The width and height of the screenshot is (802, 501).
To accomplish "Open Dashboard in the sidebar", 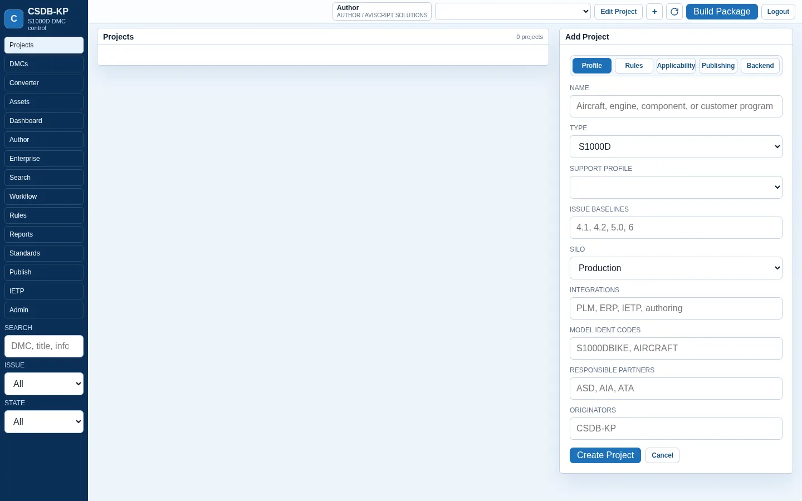I will tap(44, 121).
